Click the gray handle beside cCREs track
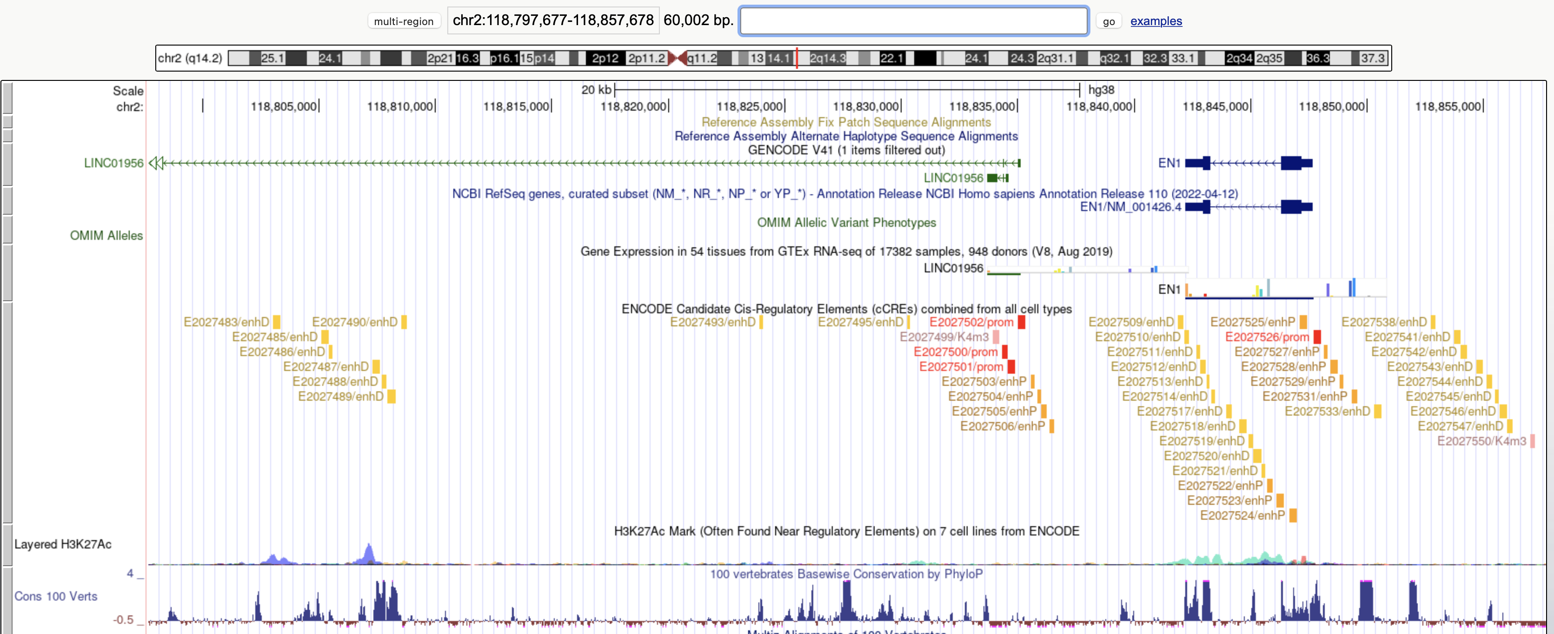The height and width of the screenshot is (634, 1554). (x=7, y=413)
